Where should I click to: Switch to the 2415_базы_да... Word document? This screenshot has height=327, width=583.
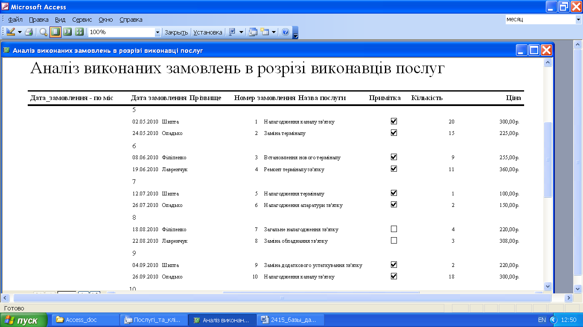pyautogui.click(x=291, y=320)
